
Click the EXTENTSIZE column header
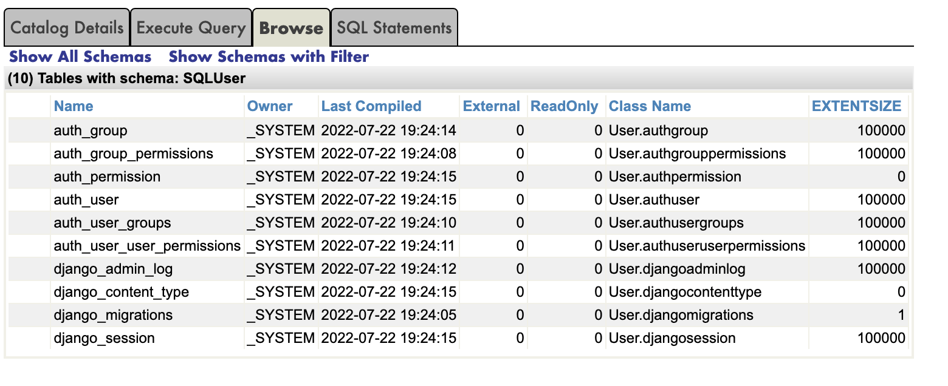[x=857, y=106]
